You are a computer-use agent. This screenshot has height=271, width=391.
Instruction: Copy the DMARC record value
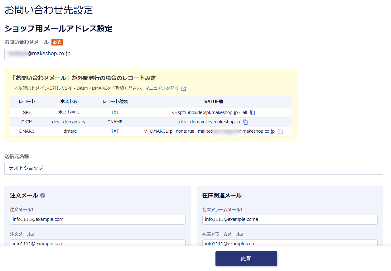point(280,131)
